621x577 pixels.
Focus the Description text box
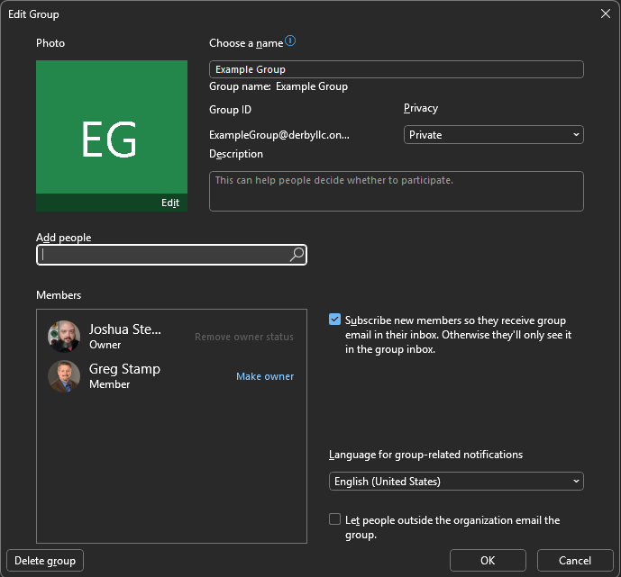396,191
